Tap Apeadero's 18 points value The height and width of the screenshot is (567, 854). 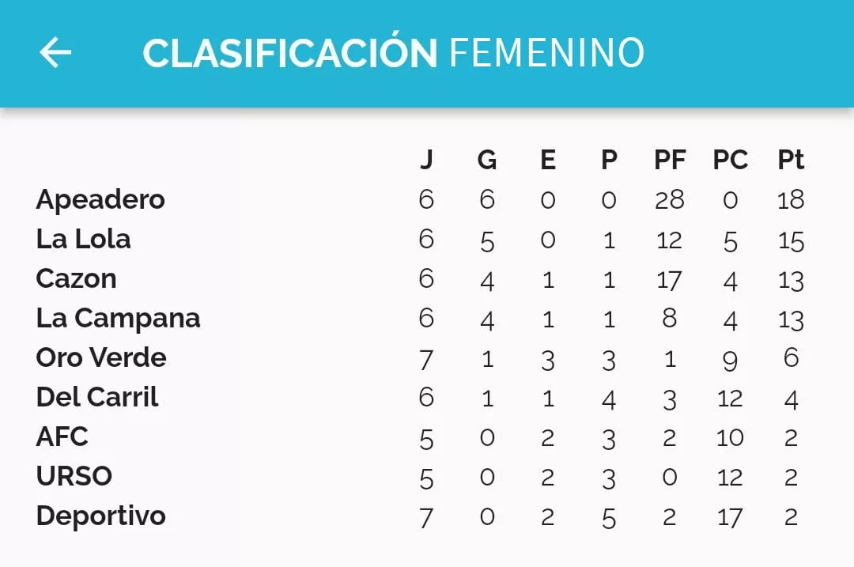[791, 199]
